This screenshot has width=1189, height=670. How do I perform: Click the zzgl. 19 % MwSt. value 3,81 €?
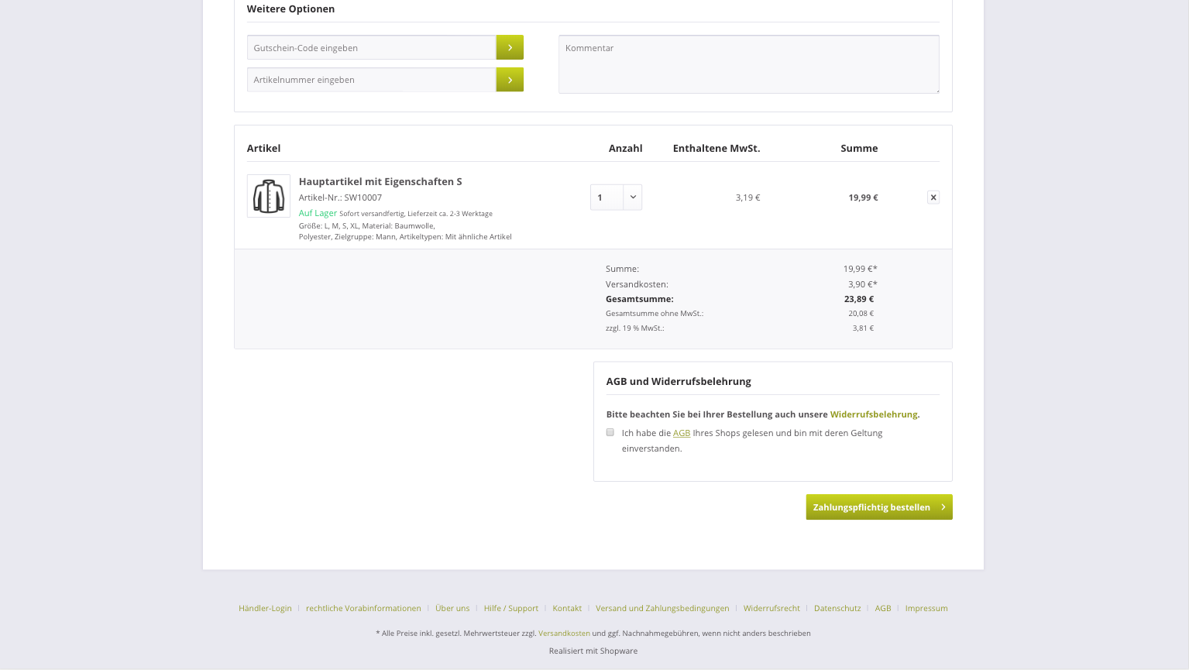coord(863,328)
